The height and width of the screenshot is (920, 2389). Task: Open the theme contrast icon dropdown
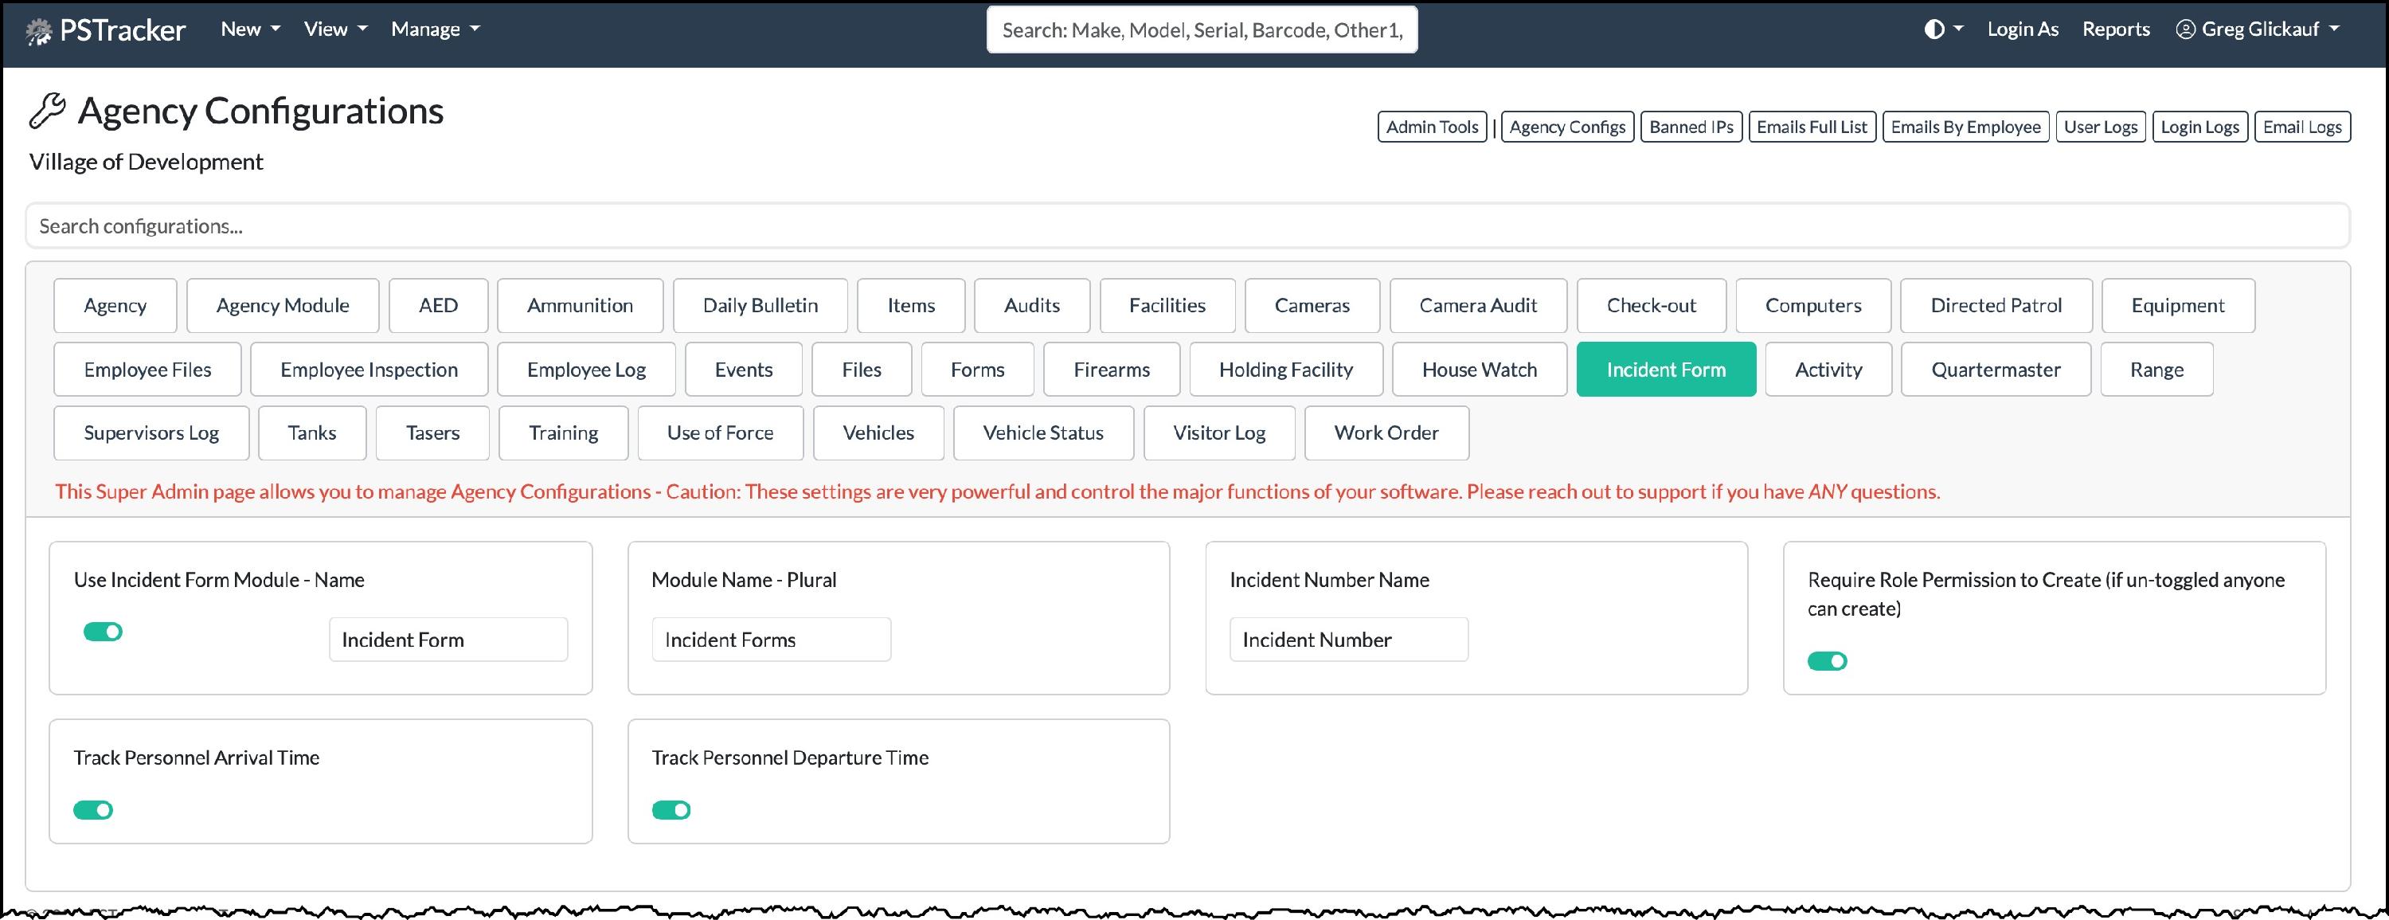click(1944, 29)
